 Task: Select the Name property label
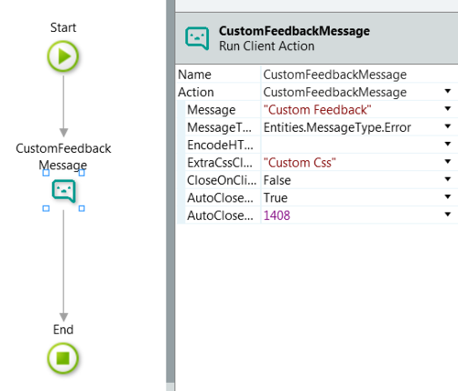[x=194, y=75]
